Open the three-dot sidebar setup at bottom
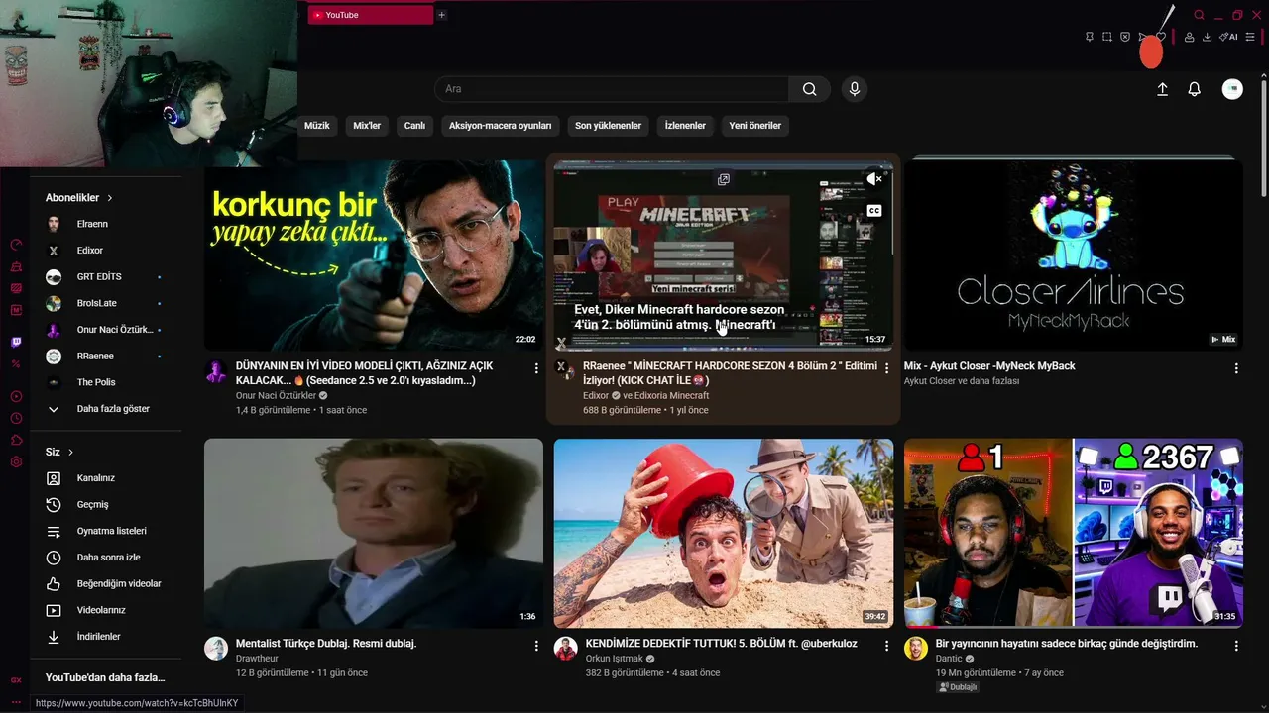 point(16,702)
